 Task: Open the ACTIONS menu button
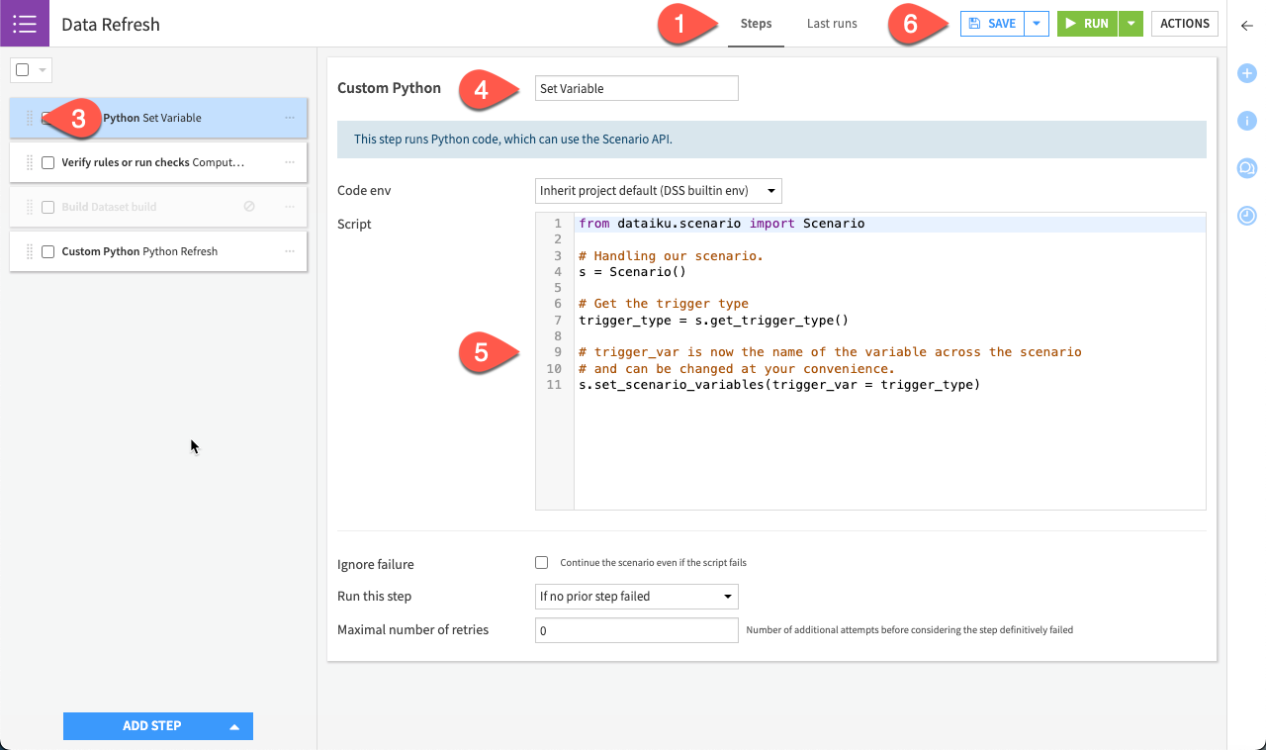point(1184,23)
